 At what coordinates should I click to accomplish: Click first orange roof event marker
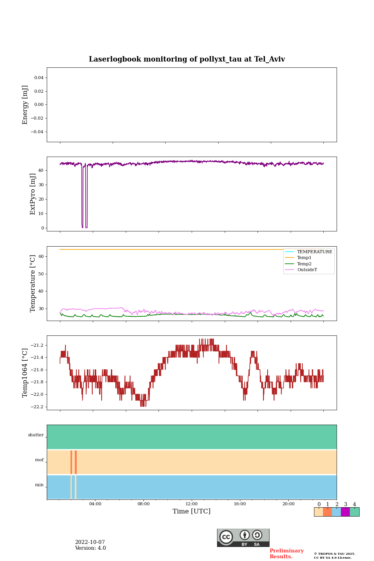71,462
